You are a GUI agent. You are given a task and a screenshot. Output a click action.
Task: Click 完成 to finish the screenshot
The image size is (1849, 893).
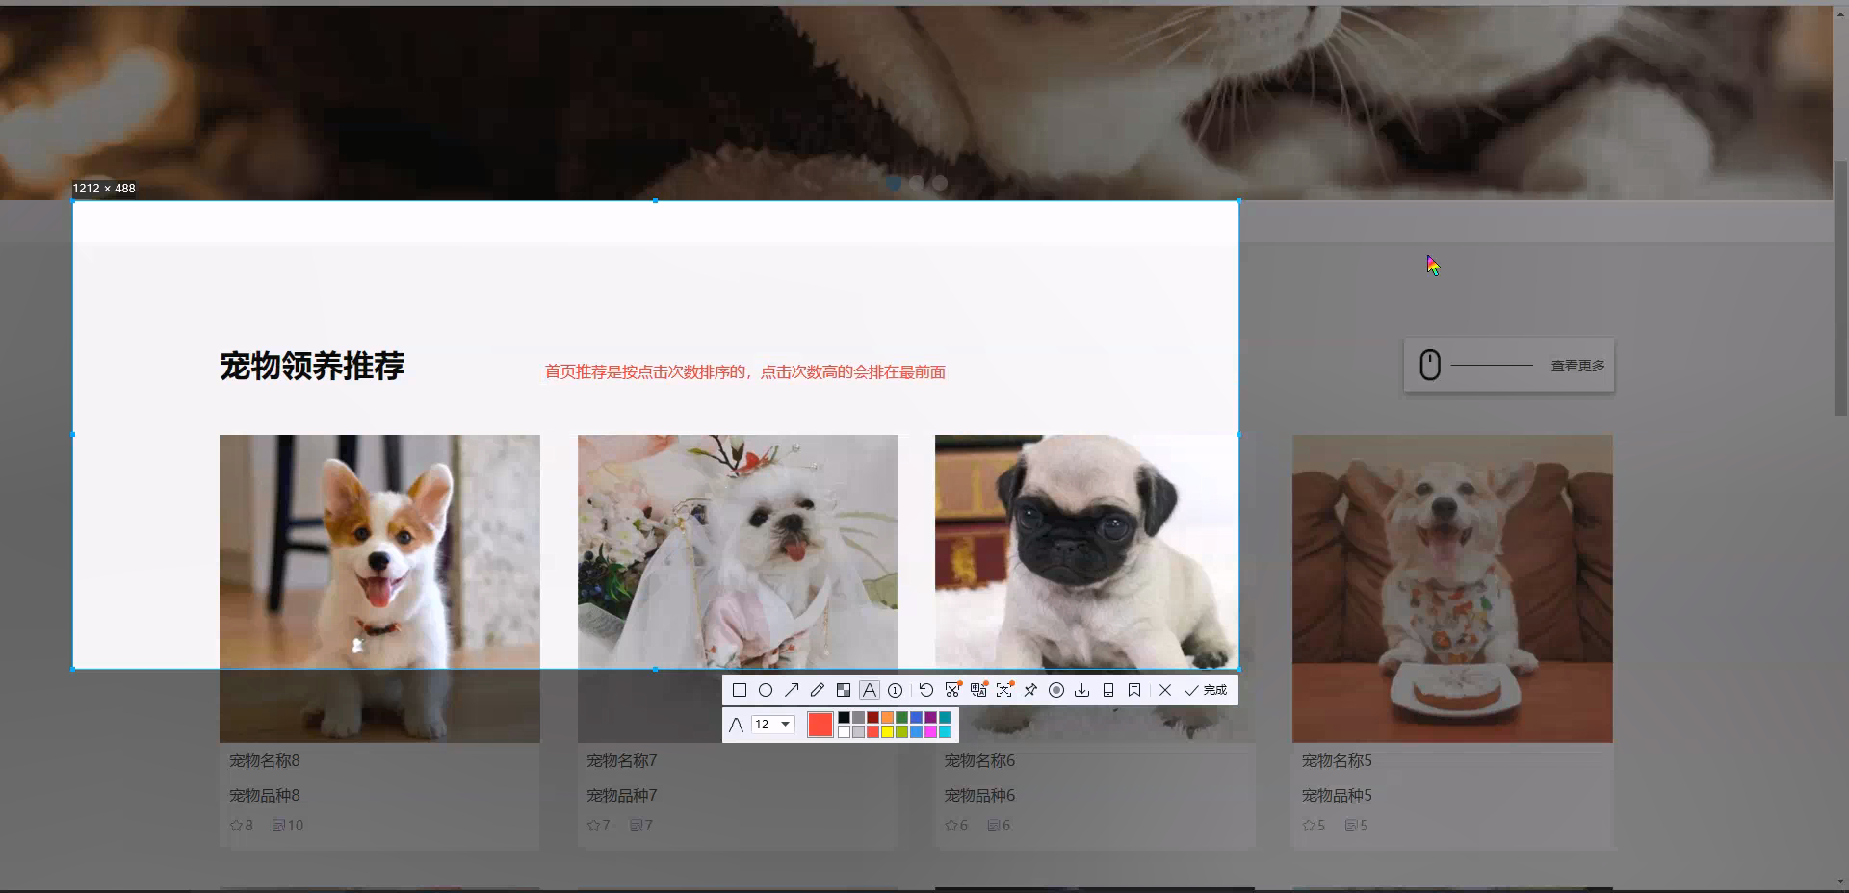click(1206, 690)
